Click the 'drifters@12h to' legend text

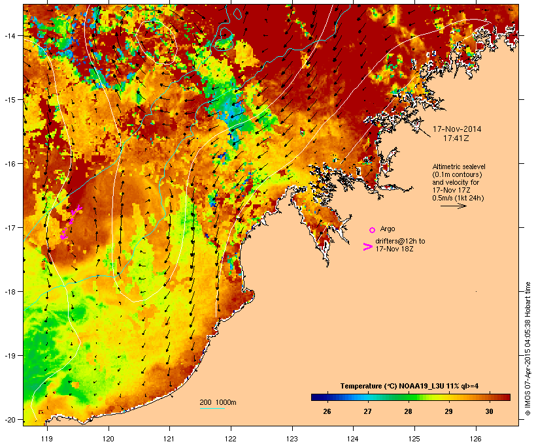click(x=400, y=241)
